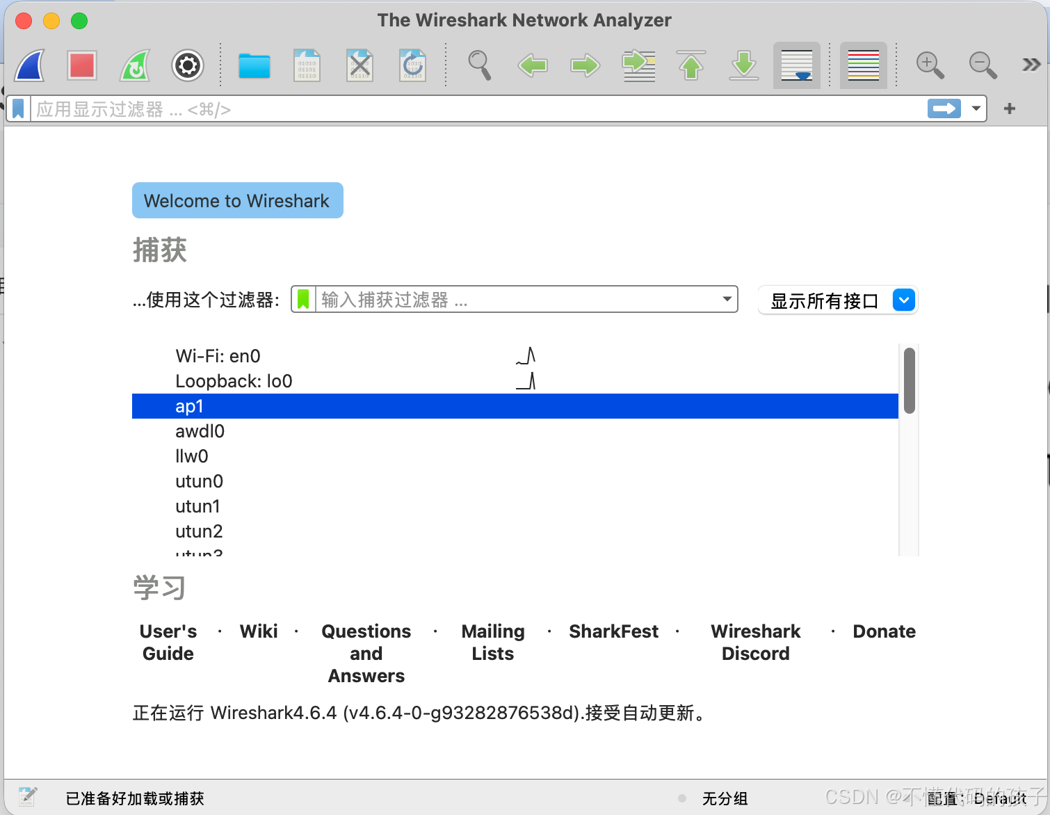Open Wireshark Discord link
This screenshot has width=1050, height=815.
click(756, 643)
